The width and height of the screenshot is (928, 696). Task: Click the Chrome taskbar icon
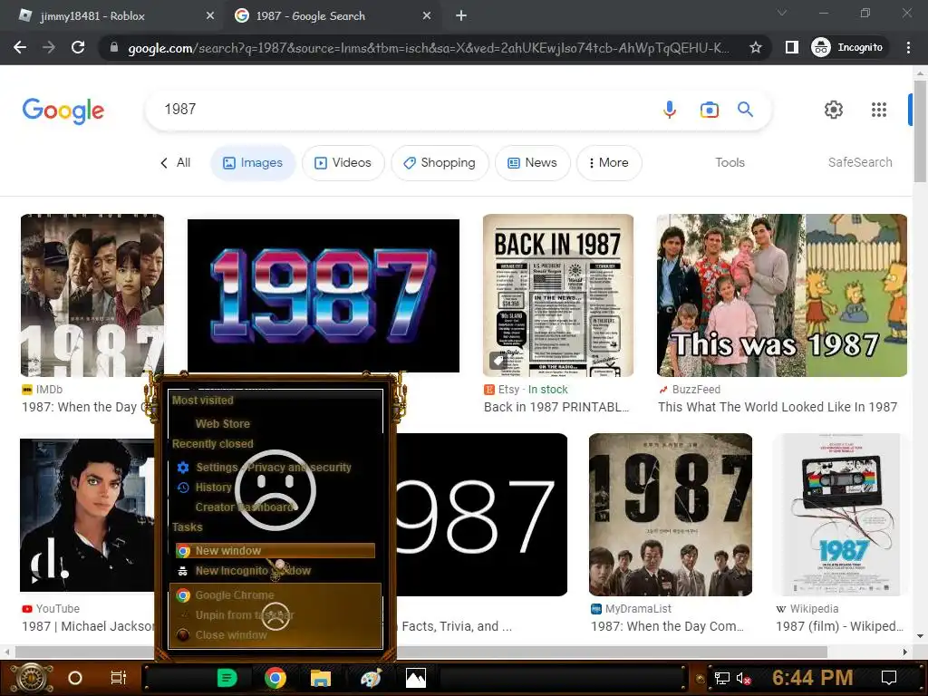275,678
